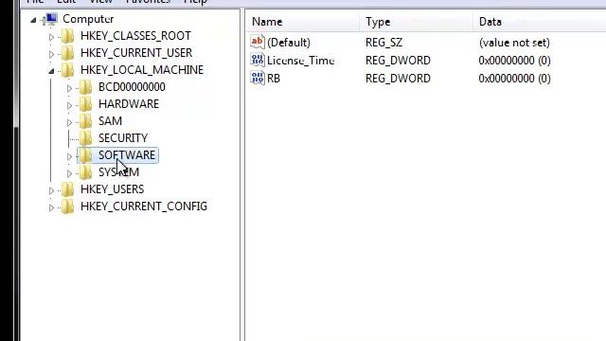Expand the HKEY_CURRENT_CONFIG key
Screen dimensions: 606x341
(51, 207)
